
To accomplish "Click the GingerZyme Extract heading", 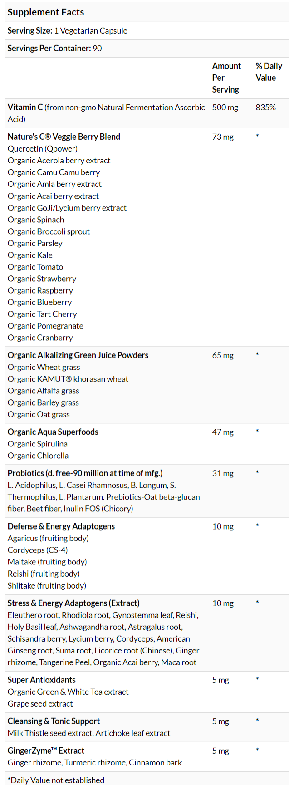I will click(46, 751).
